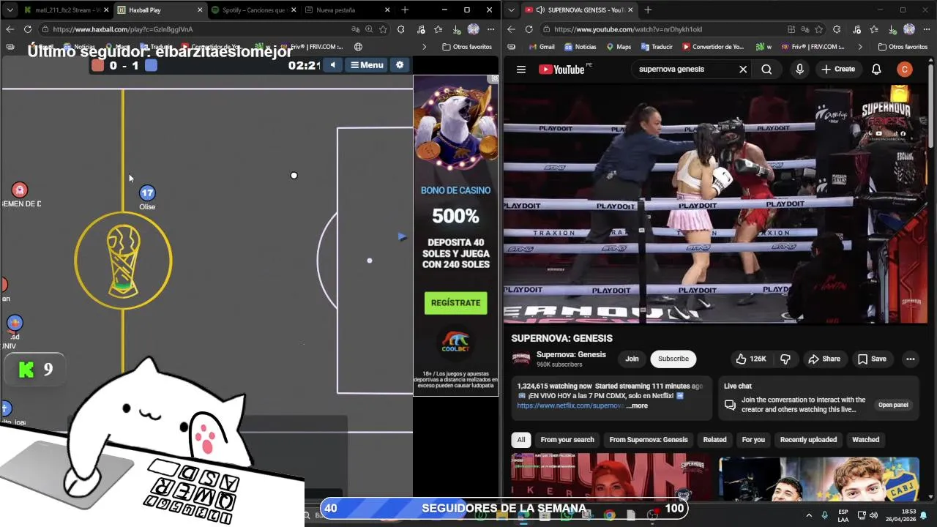Select the From your search chip

tap(567, 440)
